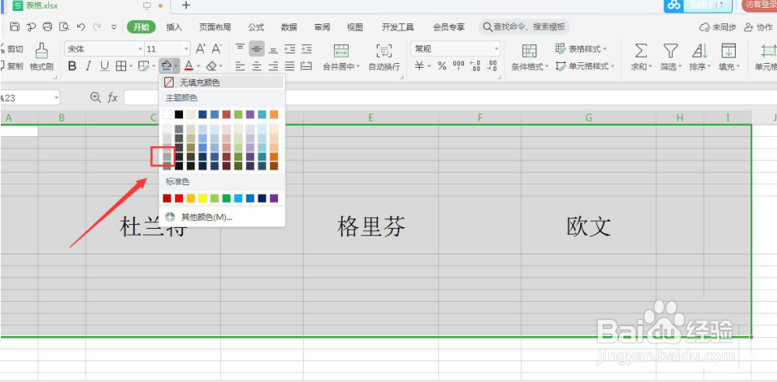
Task: Click the Justify alignment icon
Action: click(x=290, y=66)
